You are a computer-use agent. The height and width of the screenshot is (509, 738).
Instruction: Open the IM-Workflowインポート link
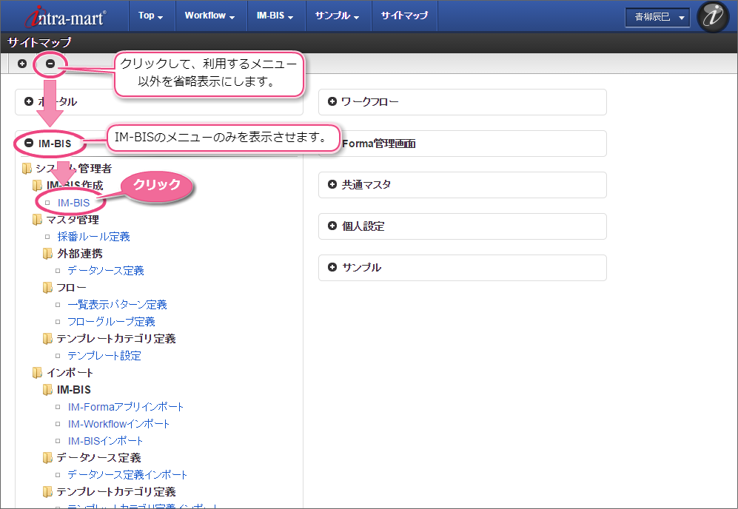[x=118, y=424]
